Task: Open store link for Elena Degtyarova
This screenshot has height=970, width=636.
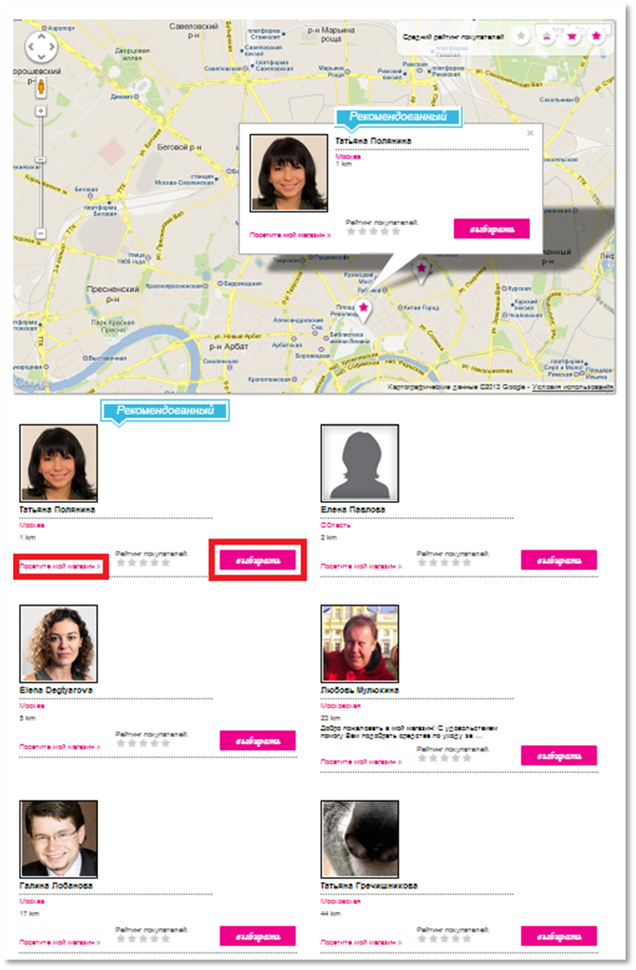Action: tap(60, 747)
